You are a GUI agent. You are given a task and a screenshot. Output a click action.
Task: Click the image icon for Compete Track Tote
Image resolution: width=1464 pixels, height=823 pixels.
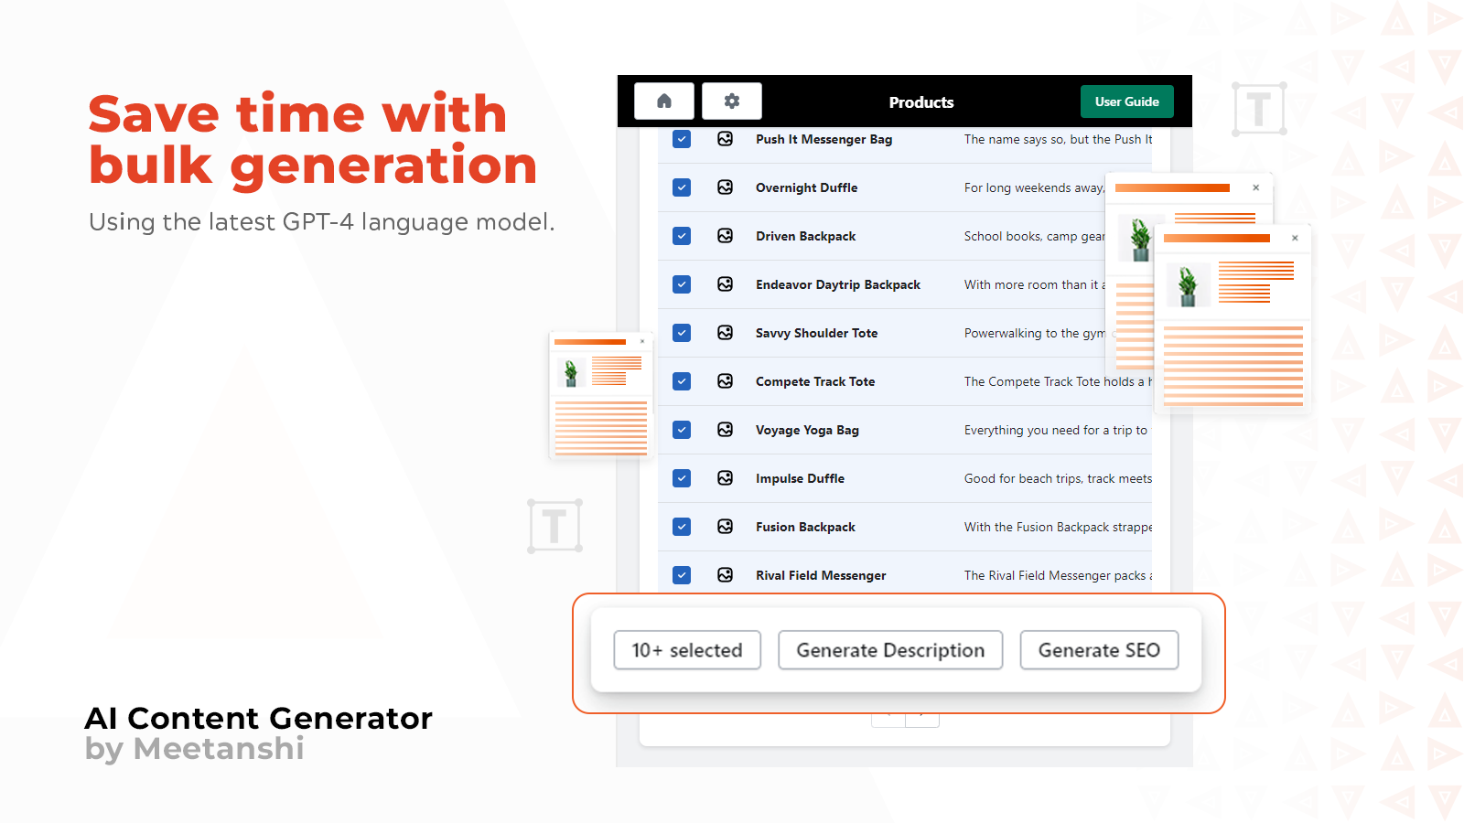726,381
